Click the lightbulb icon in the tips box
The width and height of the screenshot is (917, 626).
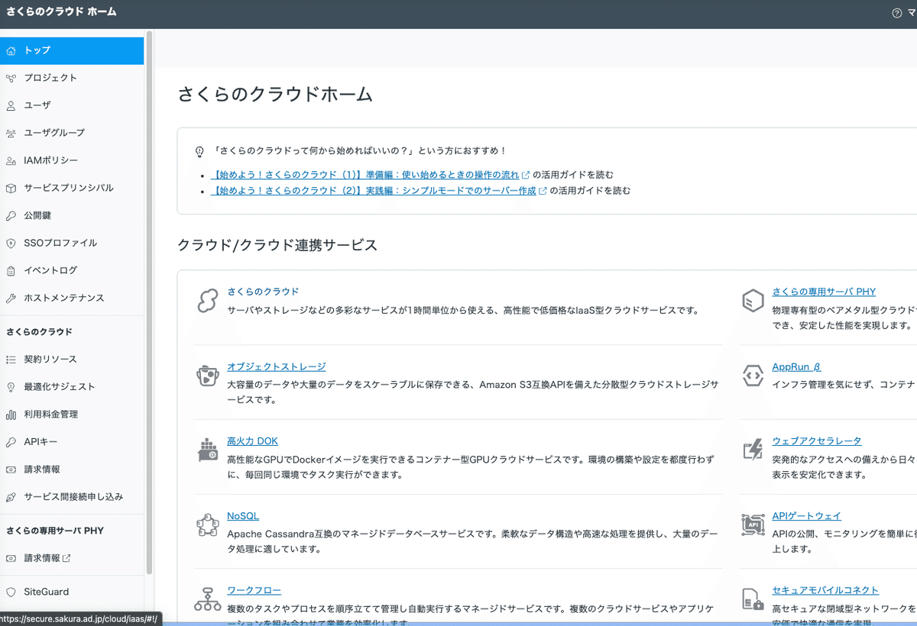click(200, 152)
